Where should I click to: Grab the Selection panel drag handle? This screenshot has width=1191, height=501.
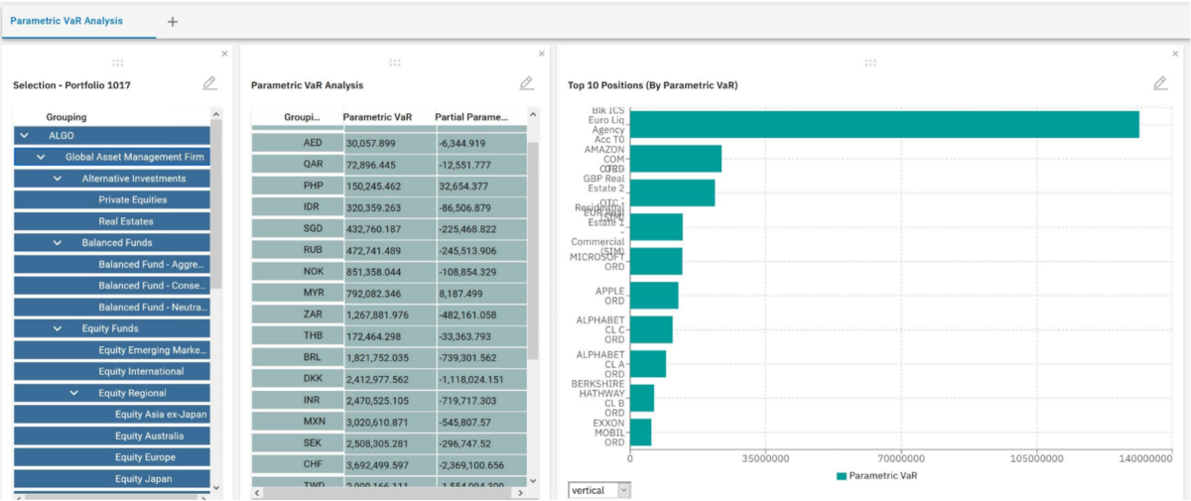[118, 63]
